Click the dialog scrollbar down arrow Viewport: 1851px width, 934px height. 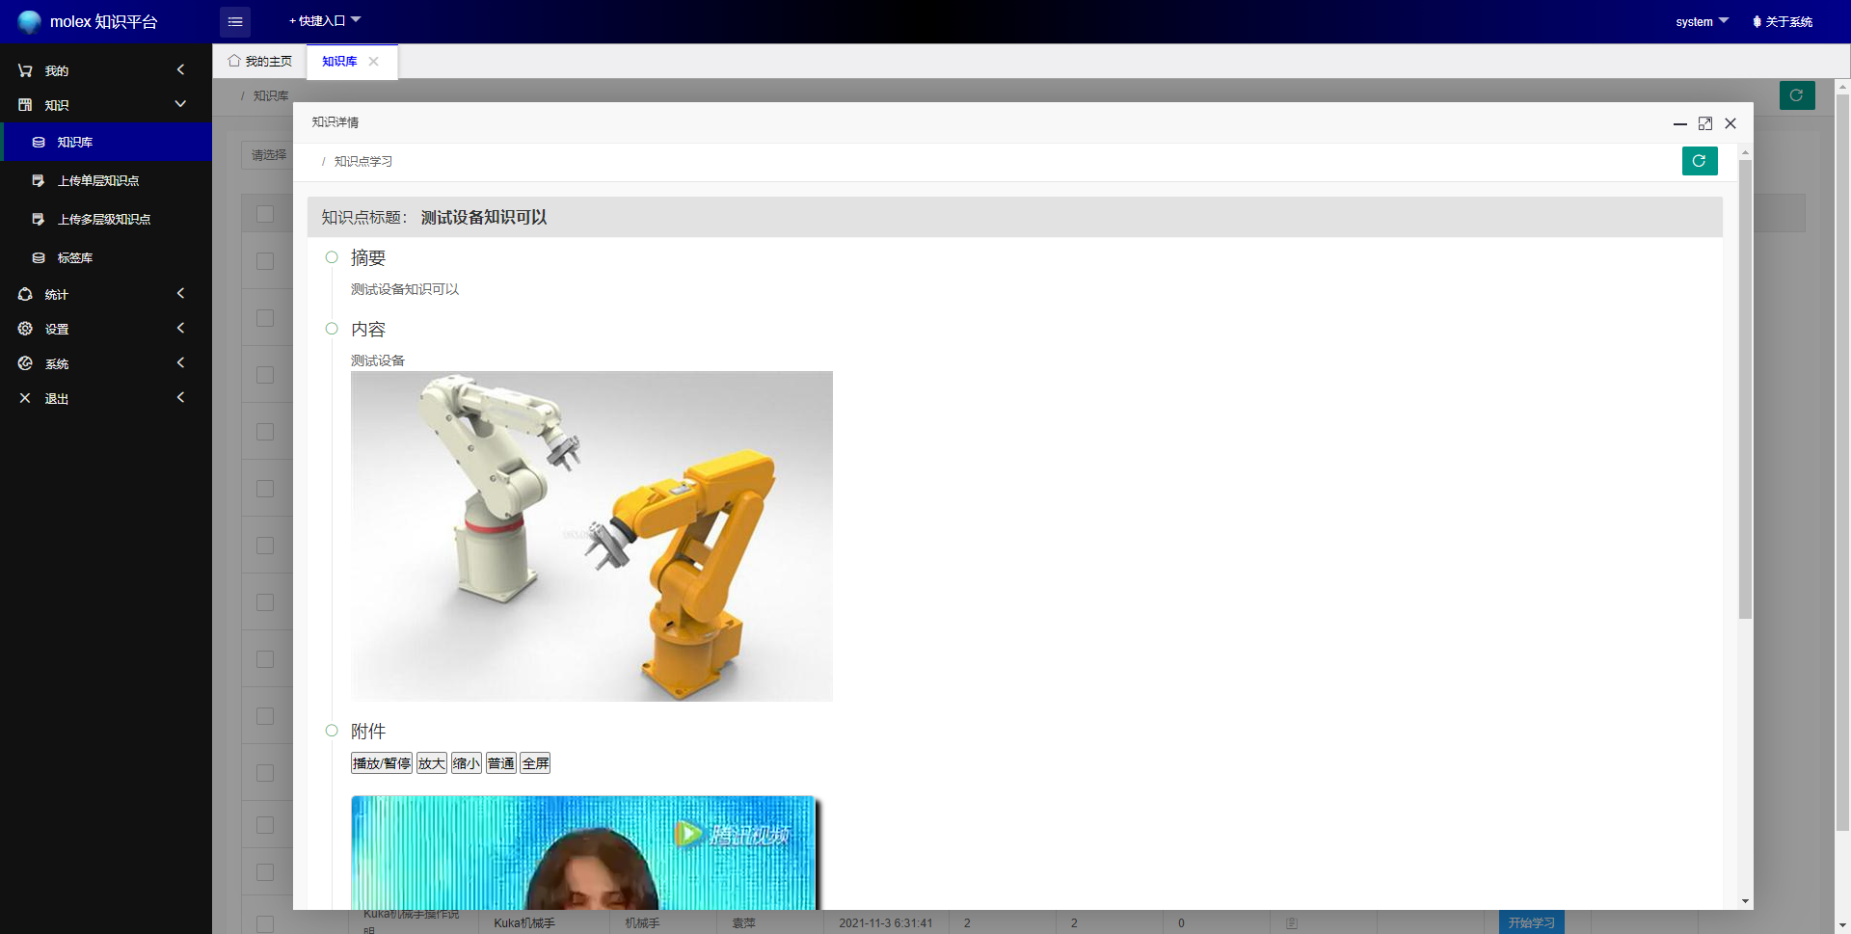[x=1745, y=901]
